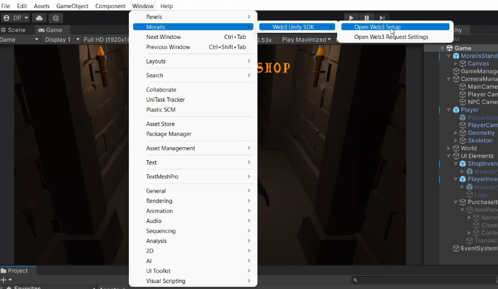Select the PlayerCam object icon
The height and width of the screenshot is (289, 498).
point(463,125)
